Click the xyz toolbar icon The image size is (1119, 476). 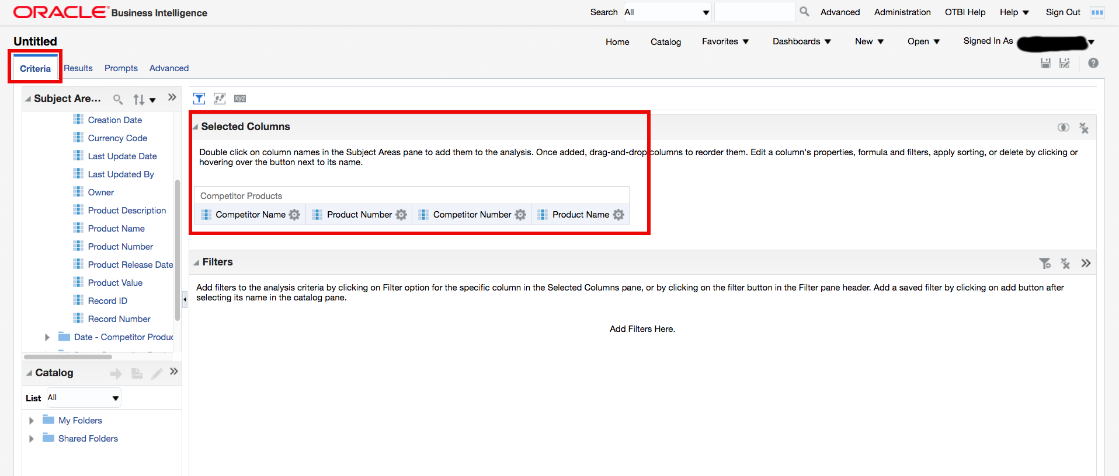pos(240,99)
